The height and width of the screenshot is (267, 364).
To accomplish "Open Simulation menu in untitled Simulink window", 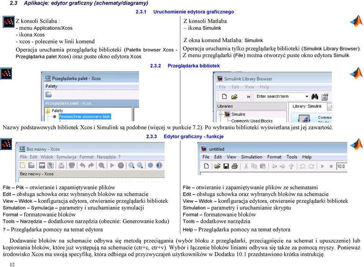I will [x=251, y=157].
